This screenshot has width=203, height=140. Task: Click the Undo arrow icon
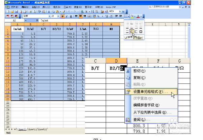[69, 12]
